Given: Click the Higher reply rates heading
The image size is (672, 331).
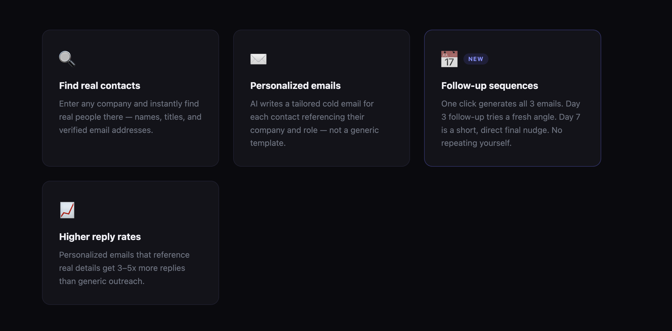Looking at the screenshot, I should (x=100, y=237).
